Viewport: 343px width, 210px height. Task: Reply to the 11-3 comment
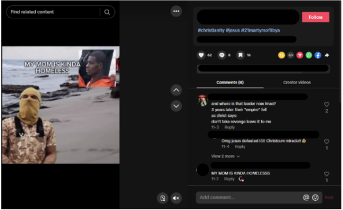pyautogui.click(x=229, y=127)
